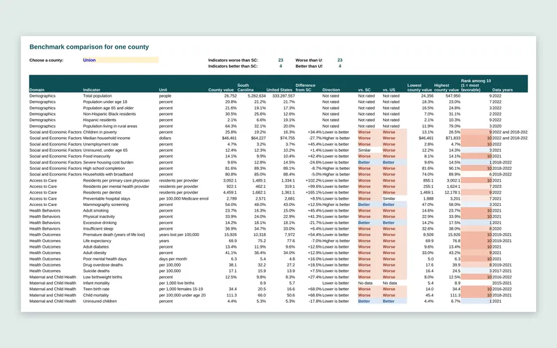
Task: Click the +165.1% difference in Residents per dentist row
Action: point(314,193)
